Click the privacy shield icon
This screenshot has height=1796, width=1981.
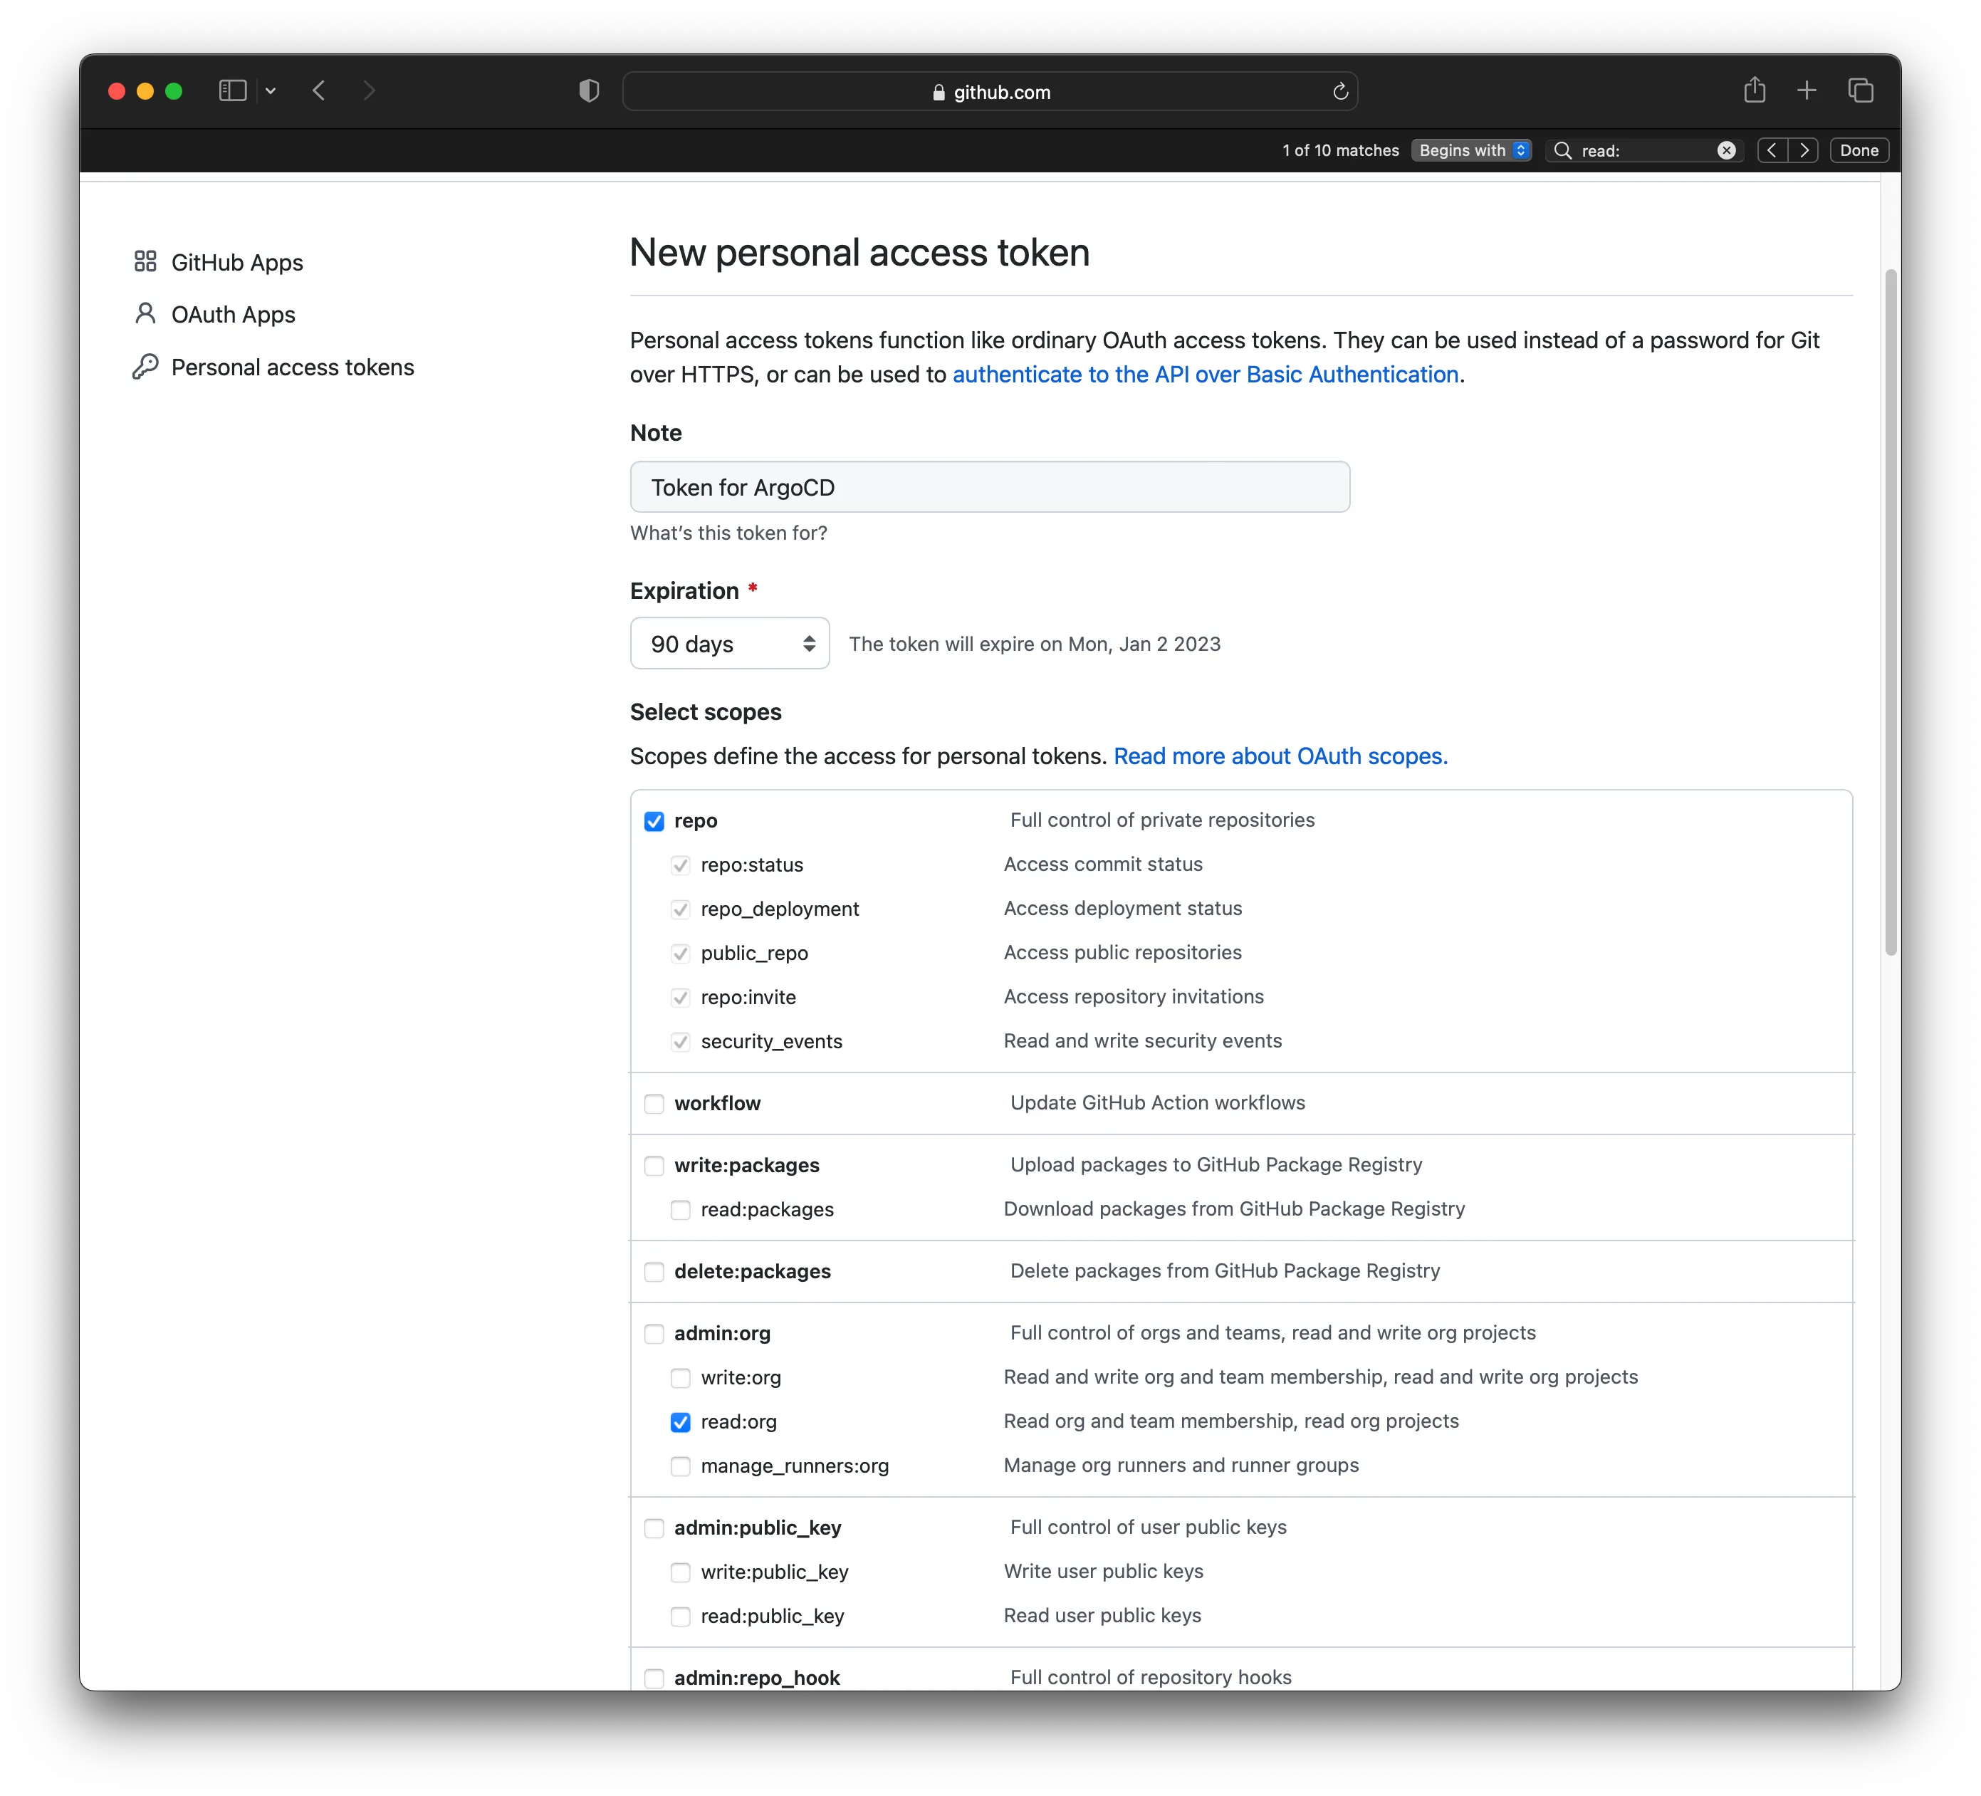pyautogui.click(x=589, y=90)
